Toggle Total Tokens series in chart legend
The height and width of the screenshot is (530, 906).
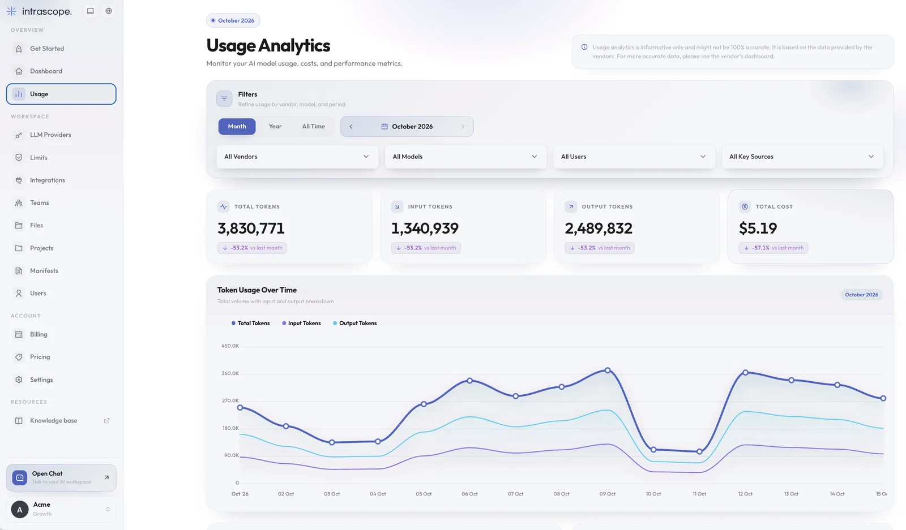(x=250, y=323)
